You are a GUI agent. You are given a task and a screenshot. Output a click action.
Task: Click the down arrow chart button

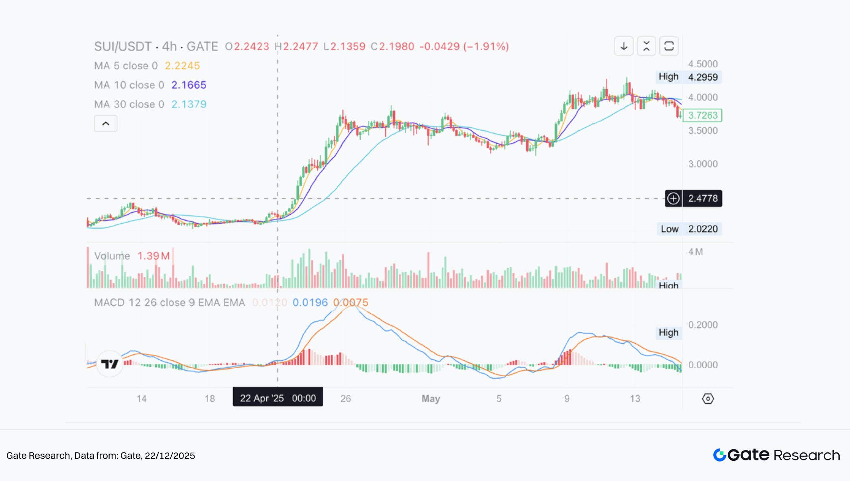click(624, 46)
